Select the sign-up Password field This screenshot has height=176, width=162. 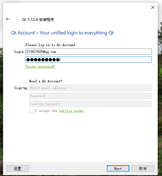click(91, 96)
